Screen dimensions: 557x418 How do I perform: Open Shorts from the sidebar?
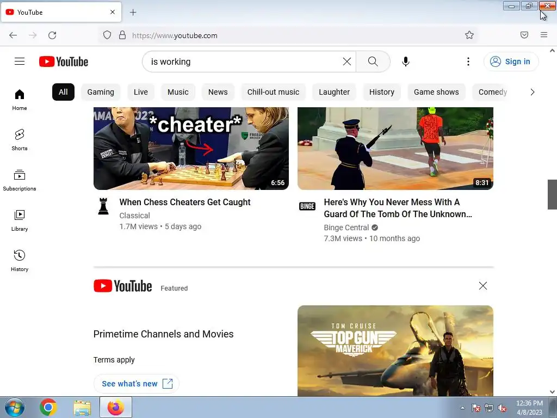(x=20, y=140)
